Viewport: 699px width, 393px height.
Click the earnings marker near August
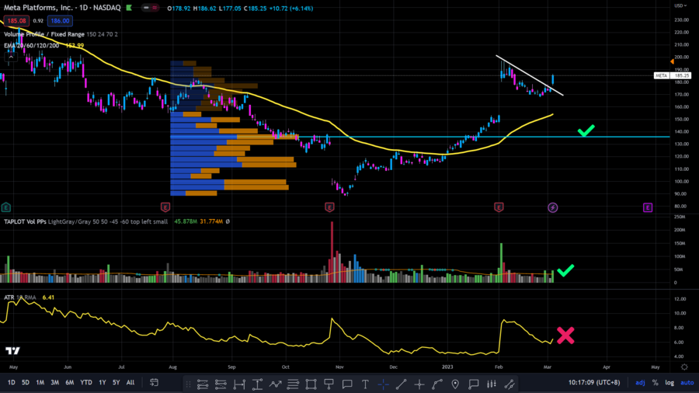click(165, 207)
